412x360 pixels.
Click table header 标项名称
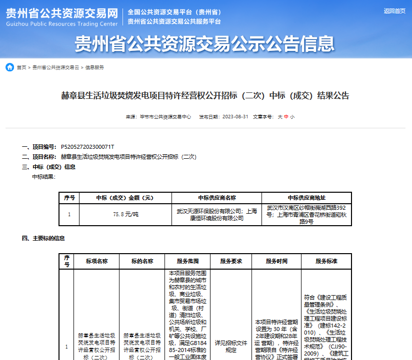96,261
